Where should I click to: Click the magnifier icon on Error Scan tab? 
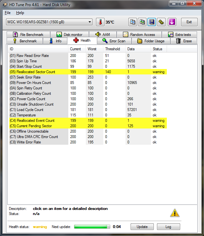105,41
